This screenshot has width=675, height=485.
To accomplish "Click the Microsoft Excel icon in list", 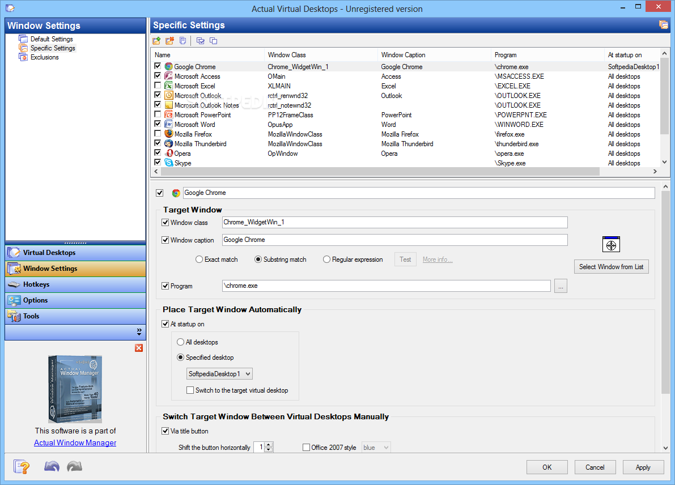I will coord(169,86).
